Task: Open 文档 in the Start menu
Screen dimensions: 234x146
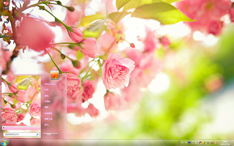Action: point(46,90)
